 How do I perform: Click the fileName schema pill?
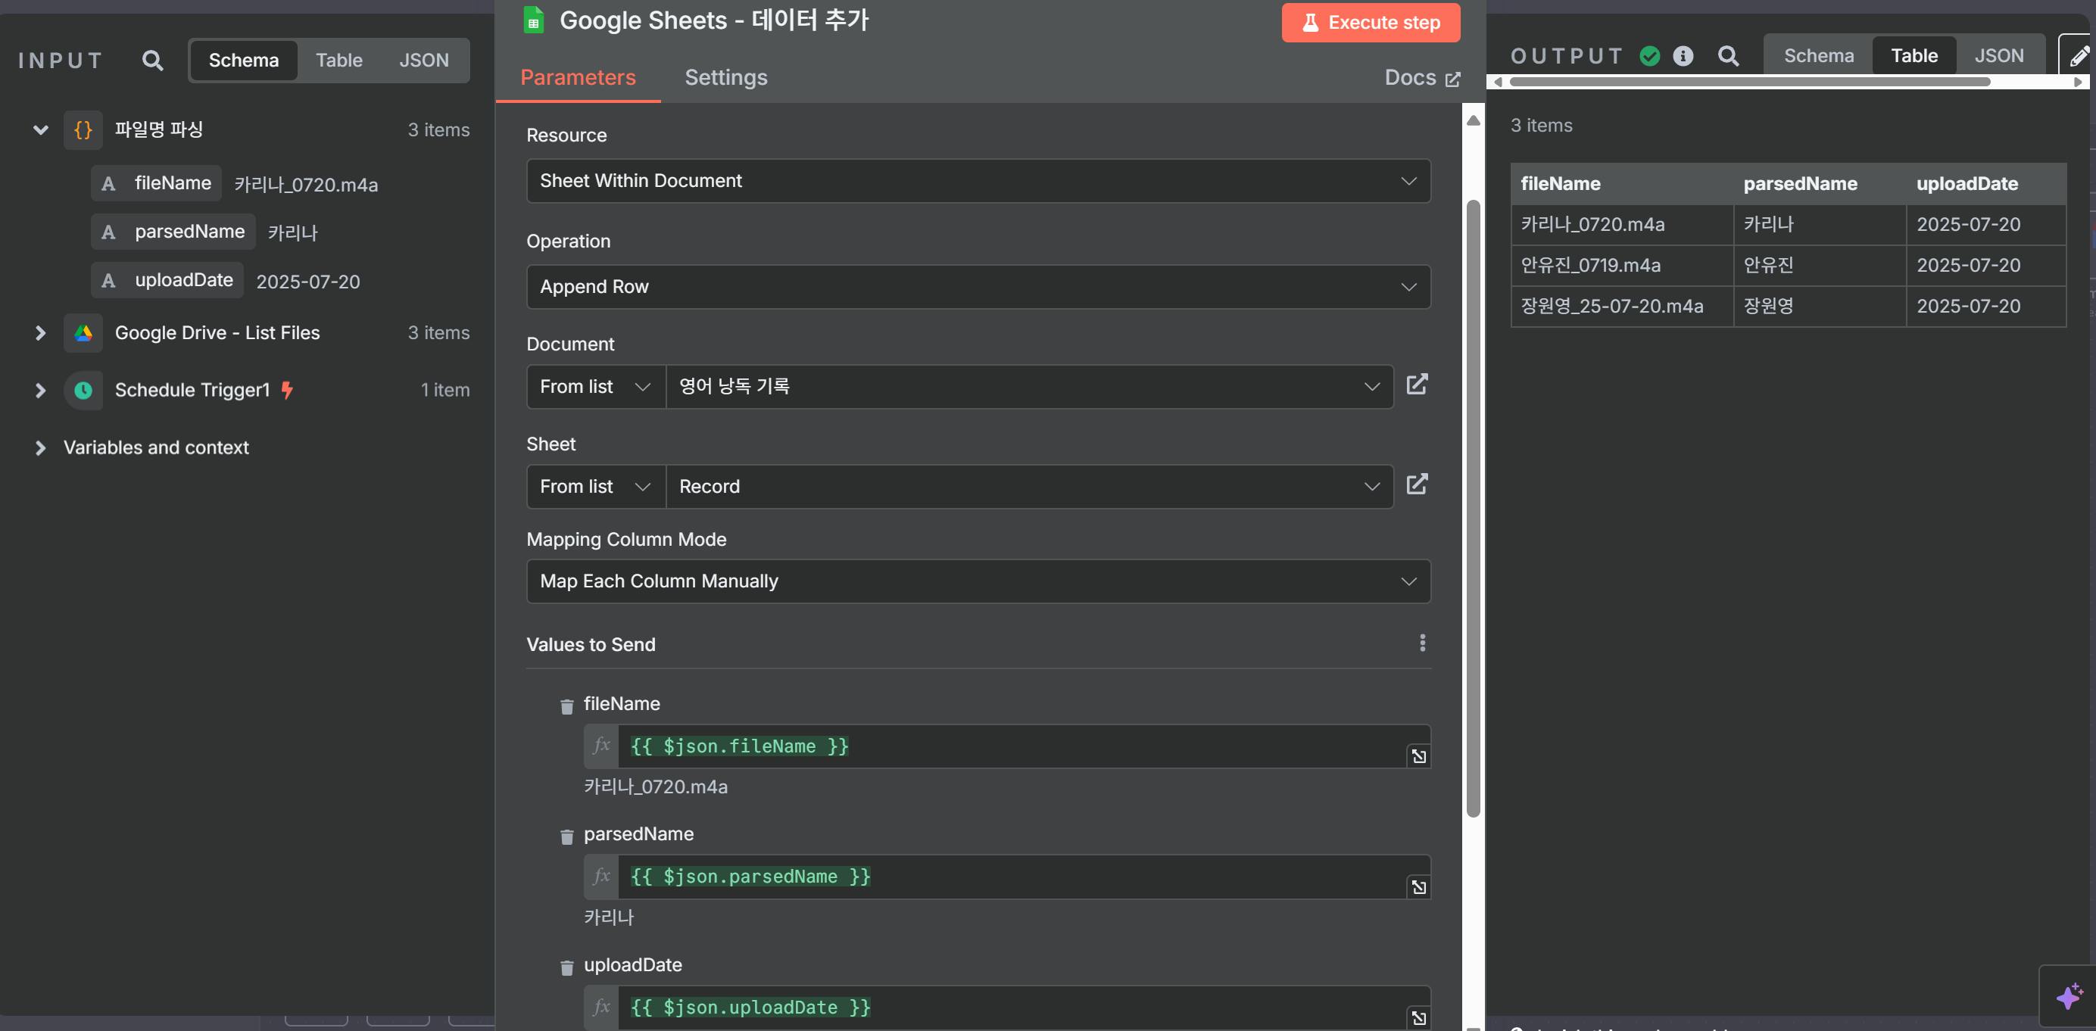pos(156,184)
